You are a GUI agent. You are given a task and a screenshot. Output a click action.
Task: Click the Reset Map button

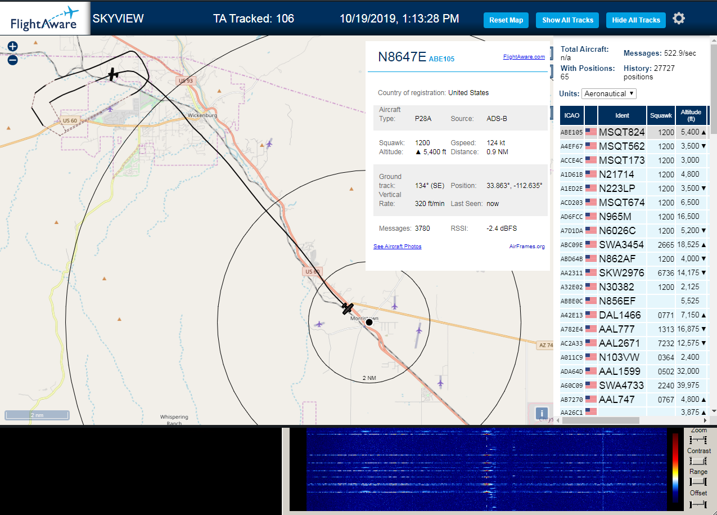(506, 20)
